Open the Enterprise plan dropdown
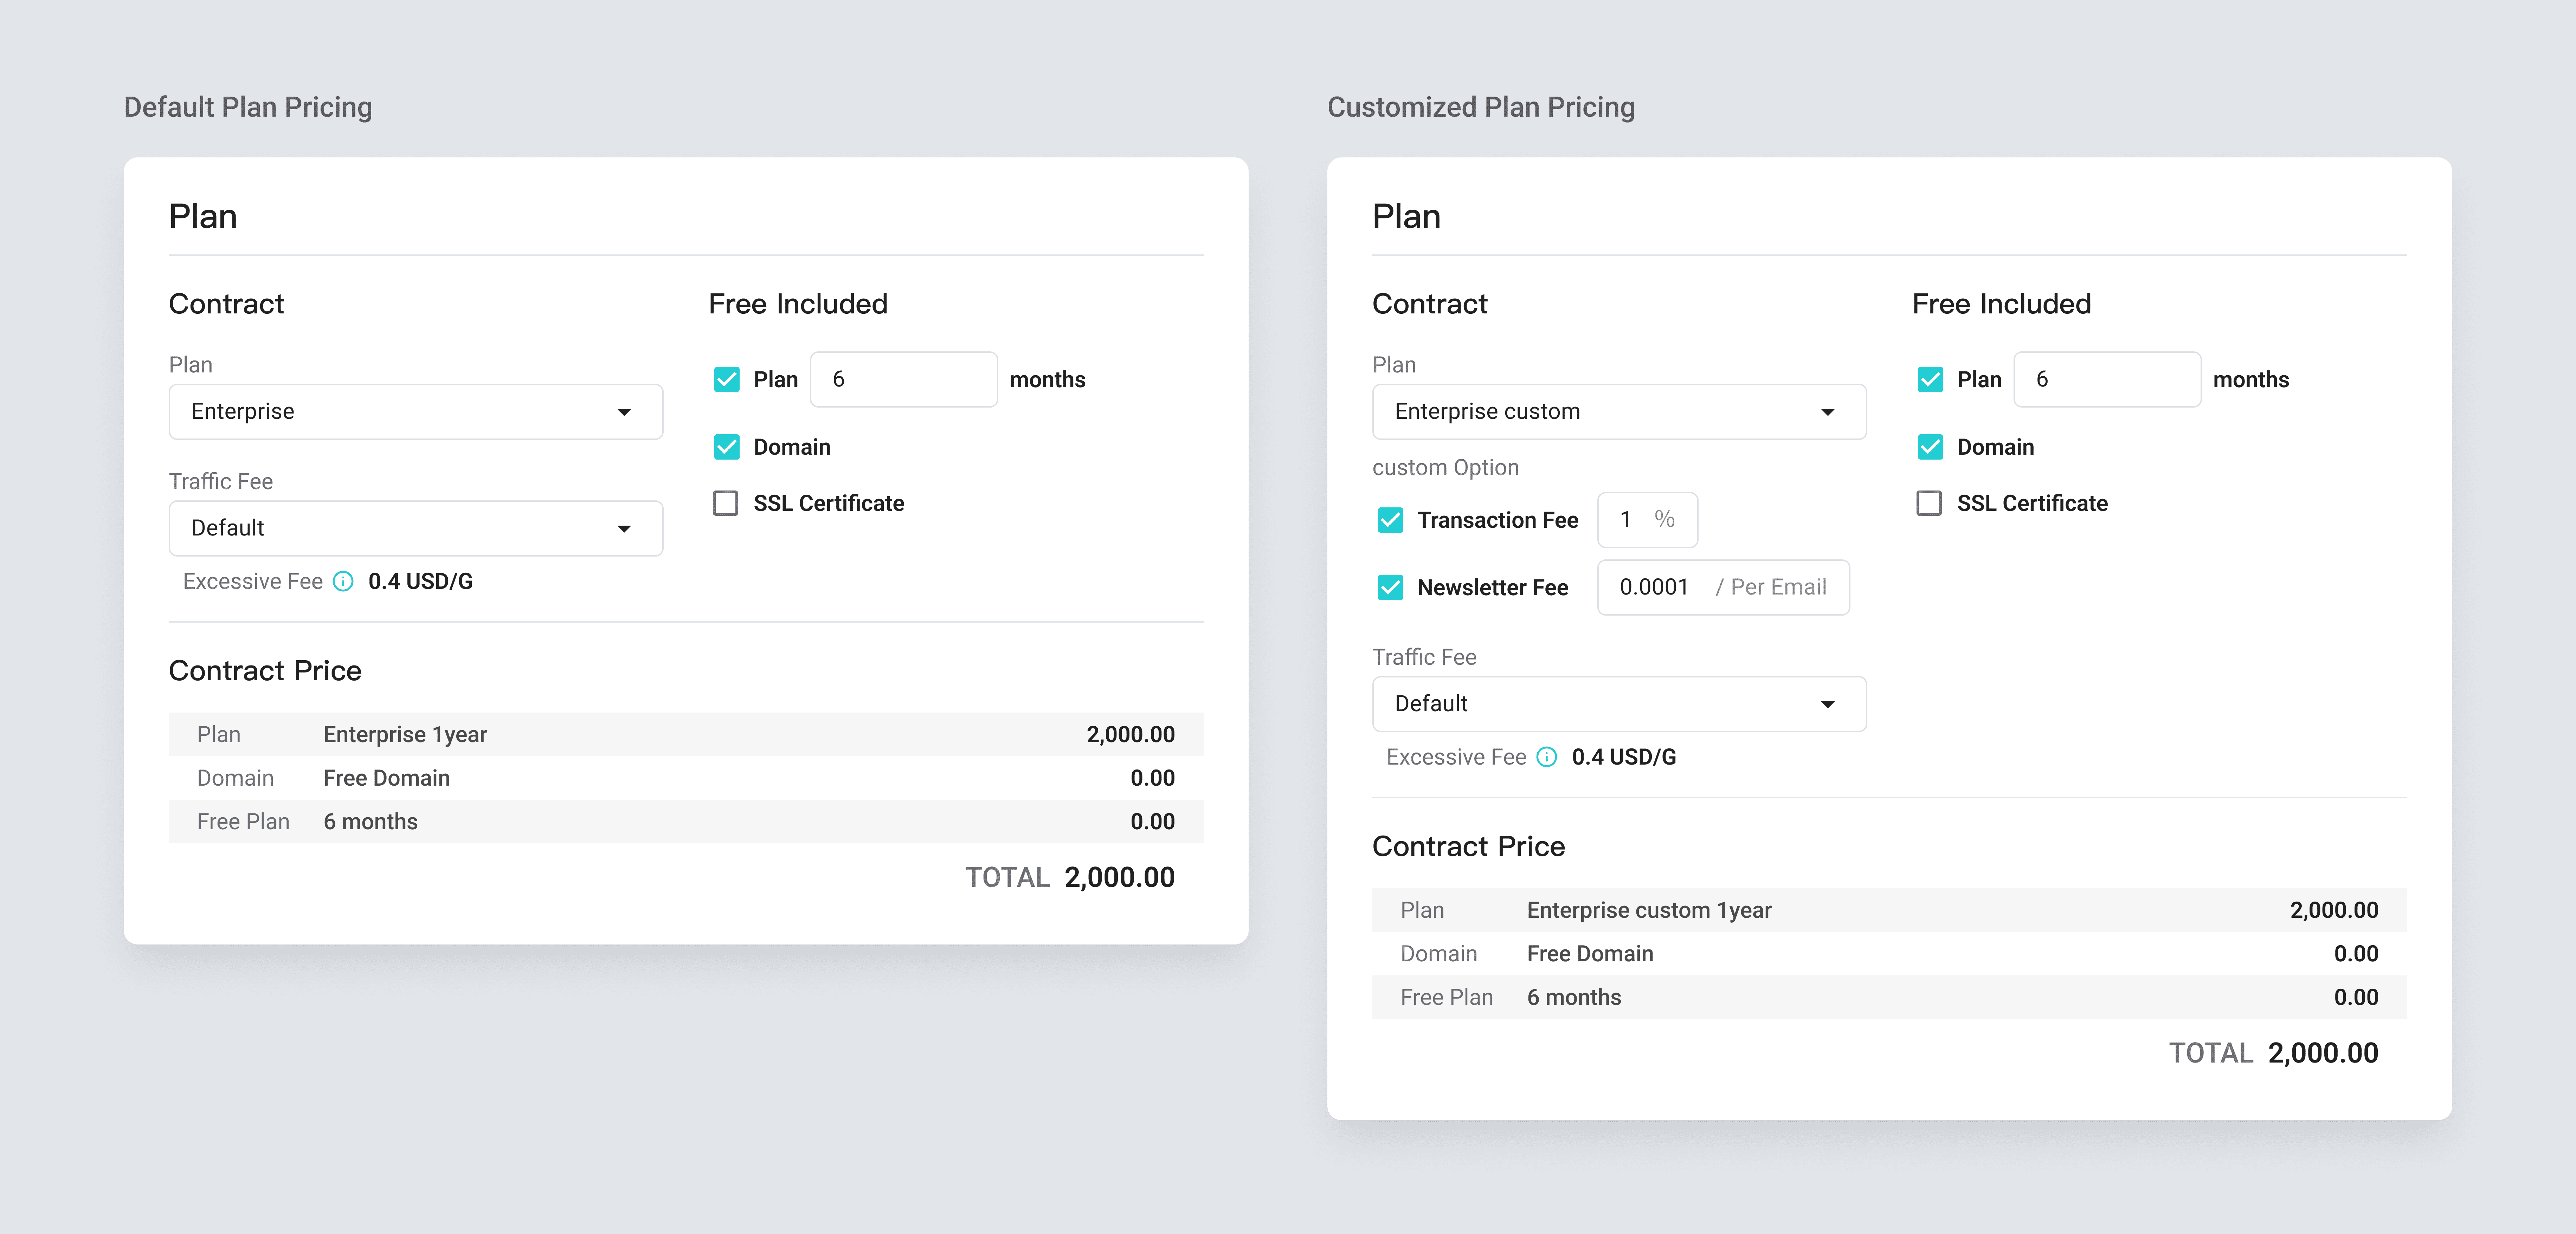The height and width of the screenshot is (1234, 2576). (416, 412)
